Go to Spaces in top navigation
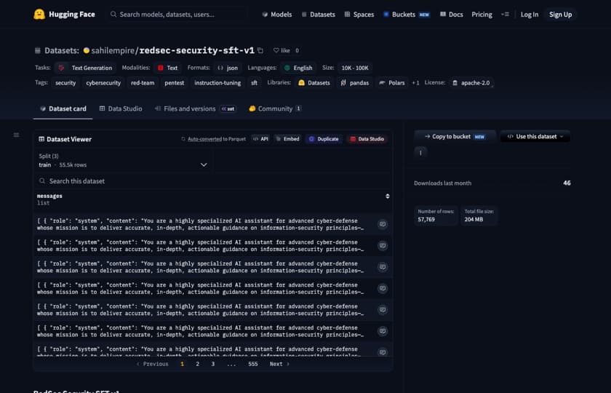 (x=359, y=15)
